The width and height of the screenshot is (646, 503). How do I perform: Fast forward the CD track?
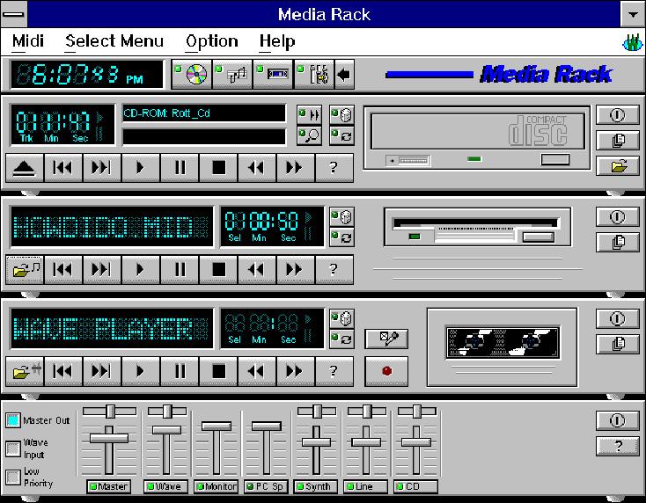pos(296,168)
